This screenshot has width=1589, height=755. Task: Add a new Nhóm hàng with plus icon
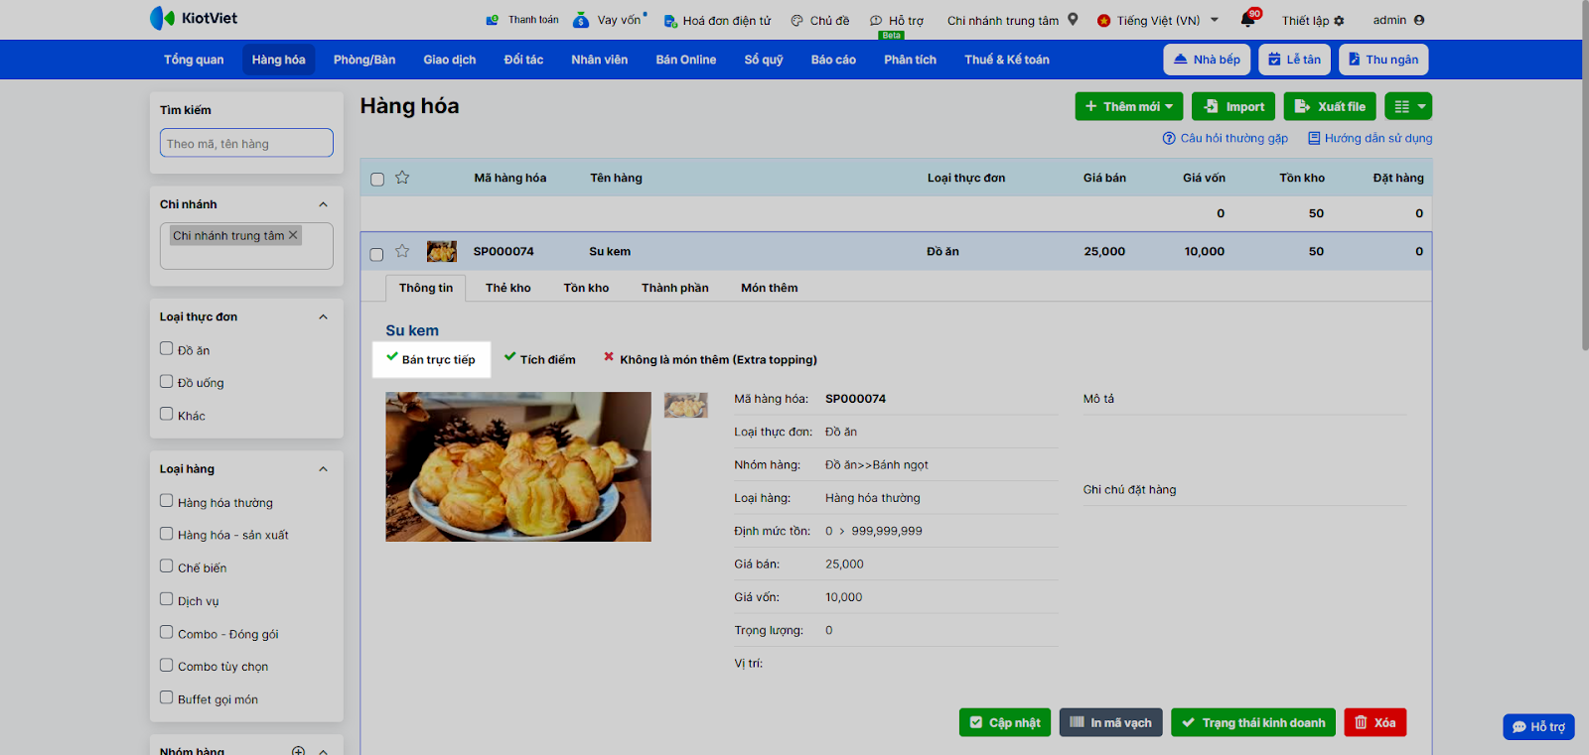[x=298, y=751]
